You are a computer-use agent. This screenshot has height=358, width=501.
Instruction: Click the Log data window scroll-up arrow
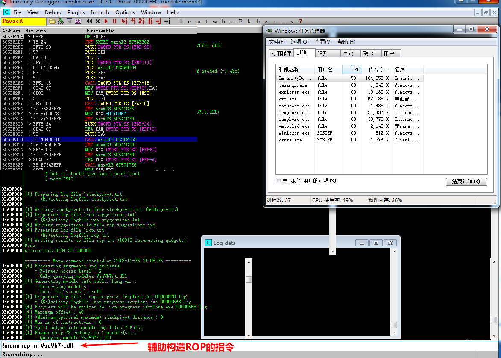(x=394, y=252)
